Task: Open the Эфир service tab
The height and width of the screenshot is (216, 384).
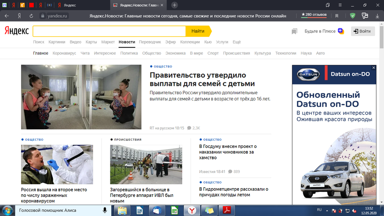Action: tap(170, 42)
